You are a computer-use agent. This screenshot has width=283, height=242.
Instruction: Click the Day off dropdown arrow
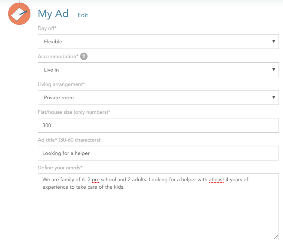(x=274, y=42)
